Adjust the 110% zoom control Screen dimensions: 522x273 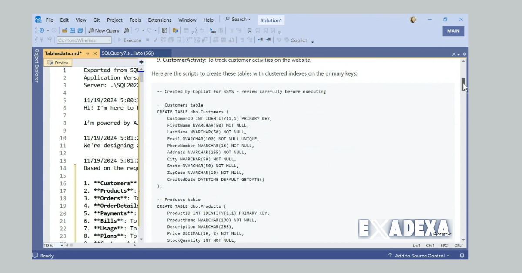pos(49,246)
